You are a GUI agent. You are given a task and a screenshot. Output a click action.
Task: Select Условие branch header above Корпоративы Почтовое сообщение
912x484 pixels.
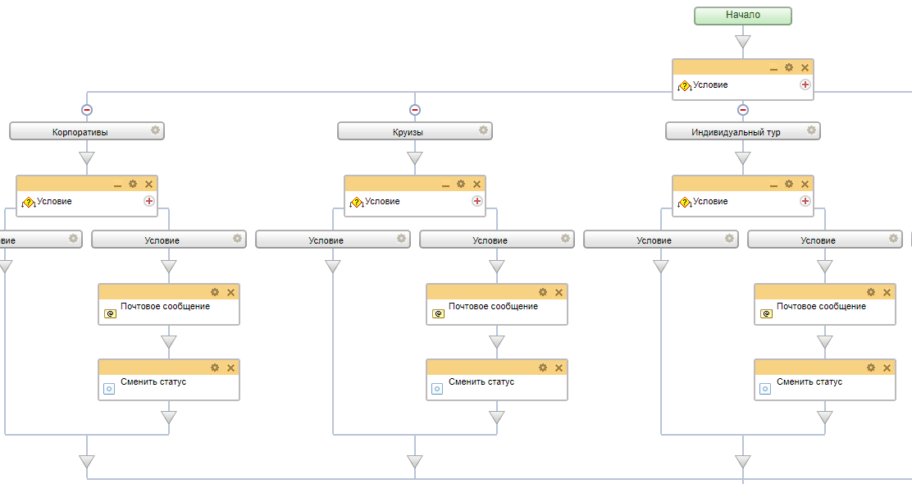click(169, 239)
